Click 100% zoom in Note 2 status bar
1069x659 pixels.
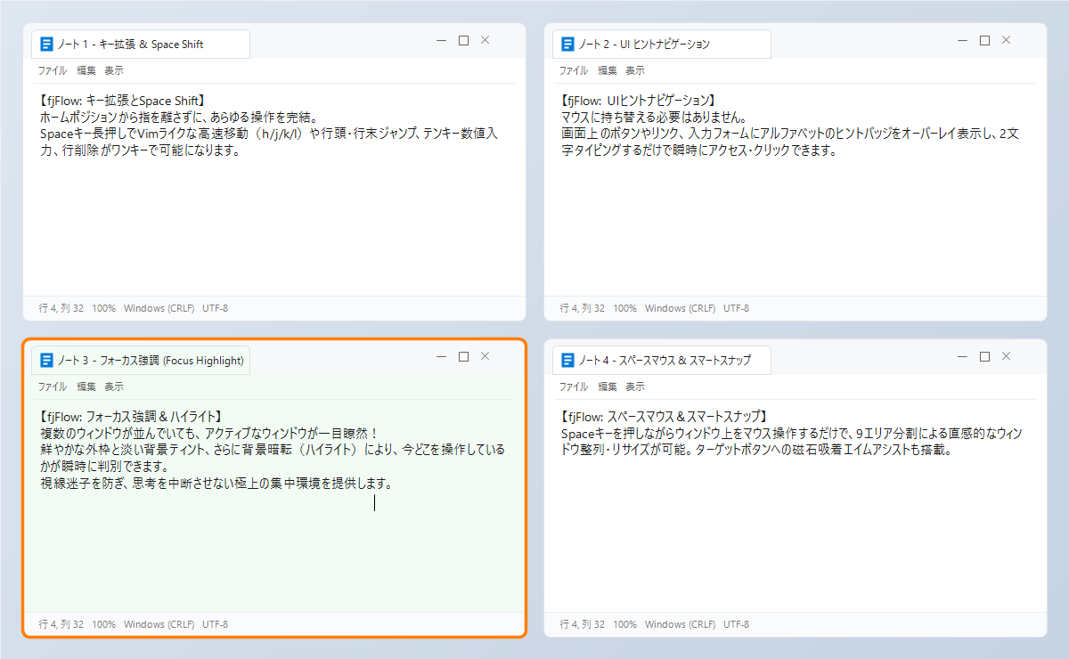tap(625, 308)
